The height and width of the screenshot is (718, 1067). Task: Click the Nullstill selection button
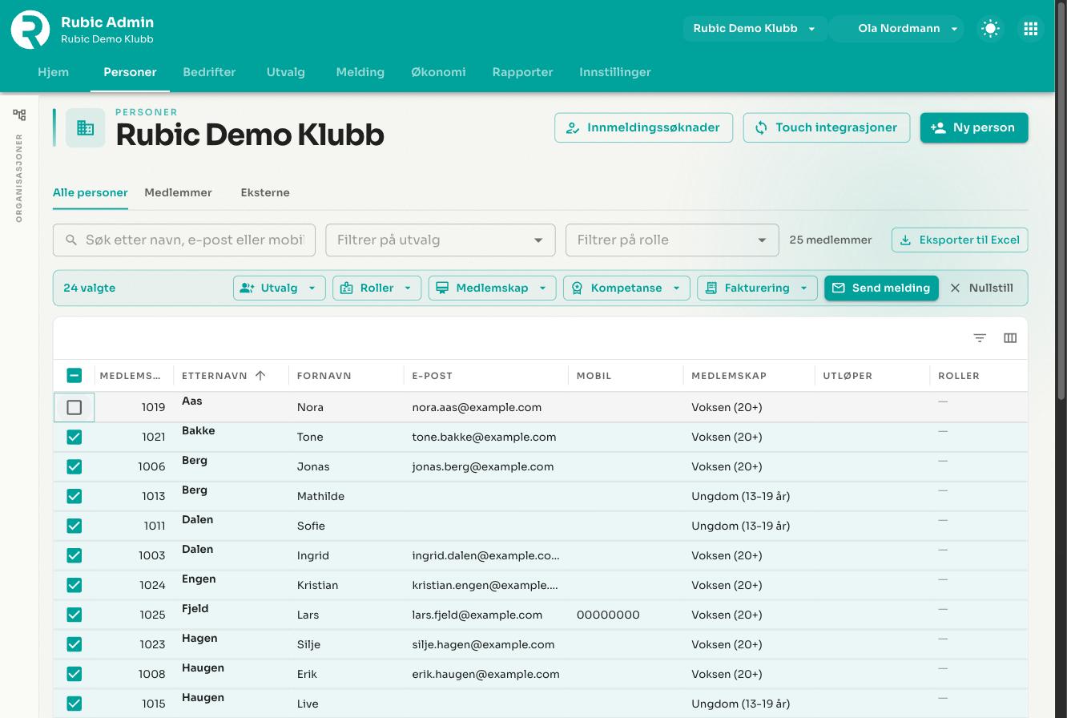(x=982, y=288)
